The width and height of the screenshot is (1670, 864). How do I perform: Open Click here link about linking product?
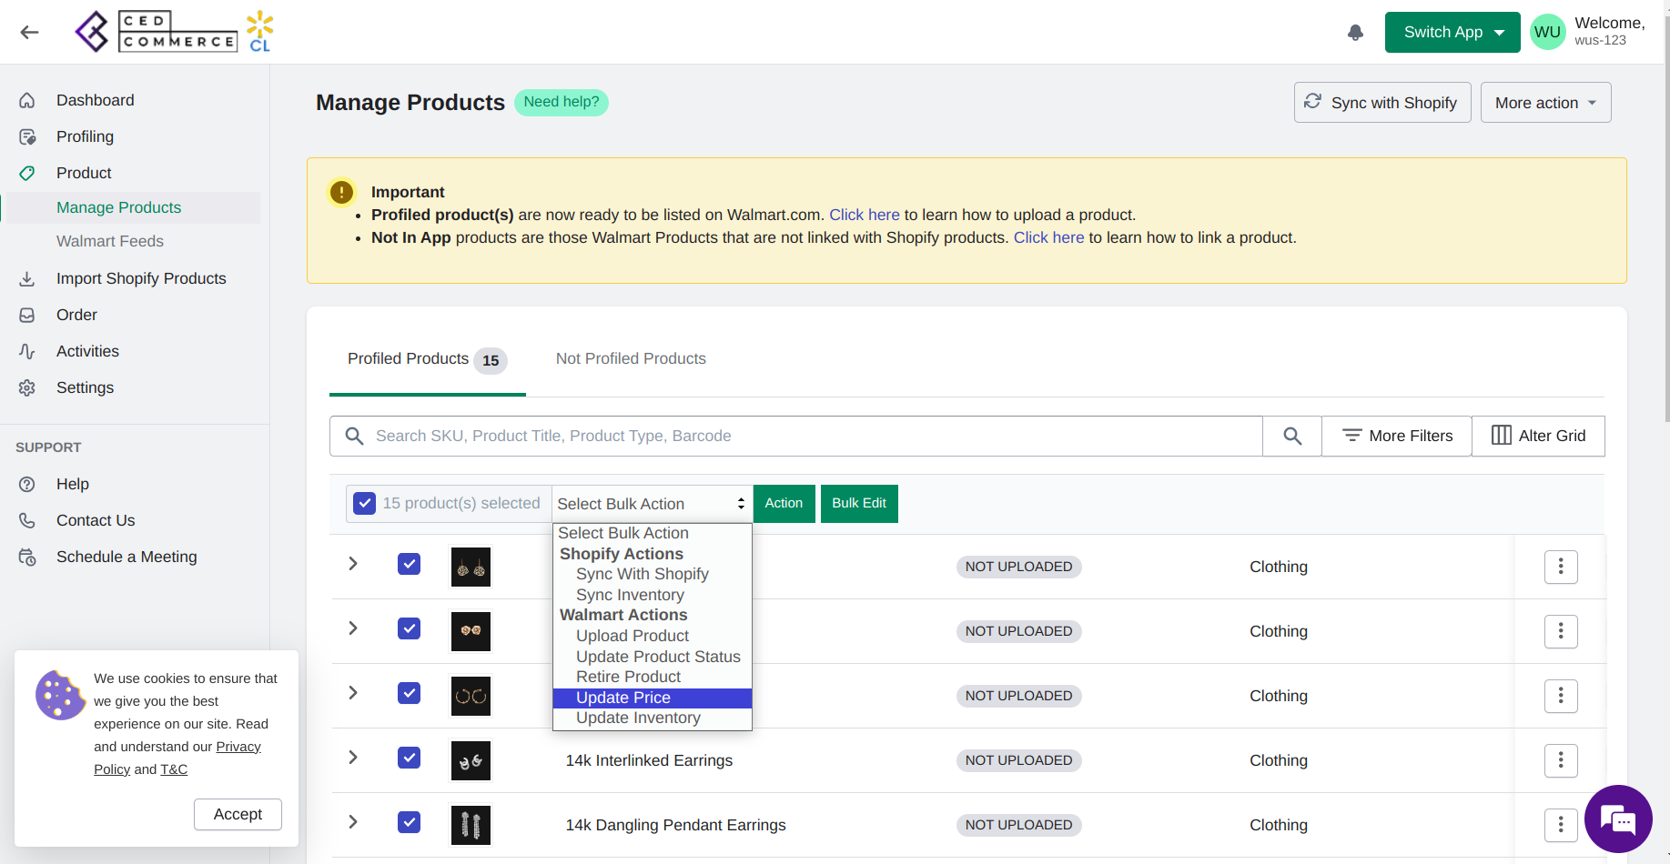click(x=1048, y=237)
